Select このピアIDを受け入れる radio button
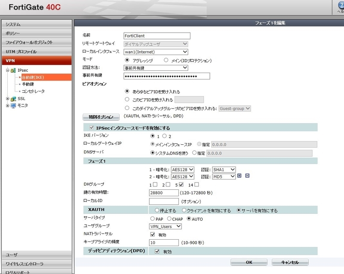 tap(127, 99)
